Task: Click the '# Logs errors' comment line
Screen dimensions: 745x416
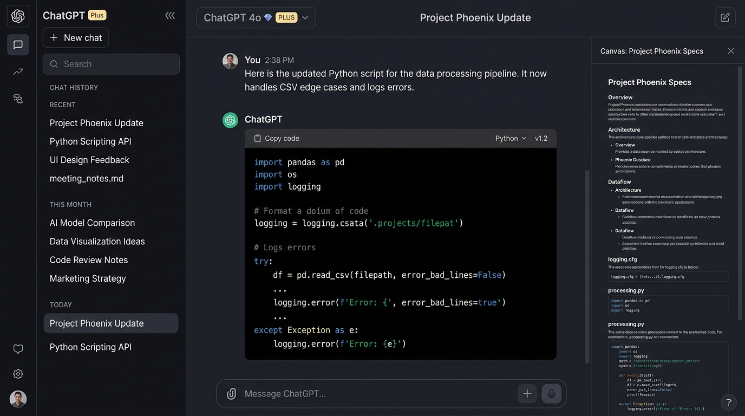Action: 285,248
